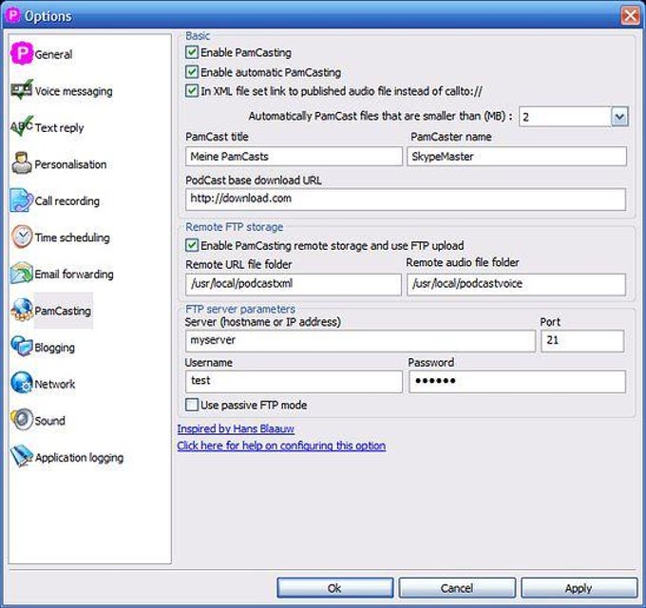Image resolution: width=646 pixels, height=608 pixels.
Task: Click the PamCaster name field
Action: (517, 157)
